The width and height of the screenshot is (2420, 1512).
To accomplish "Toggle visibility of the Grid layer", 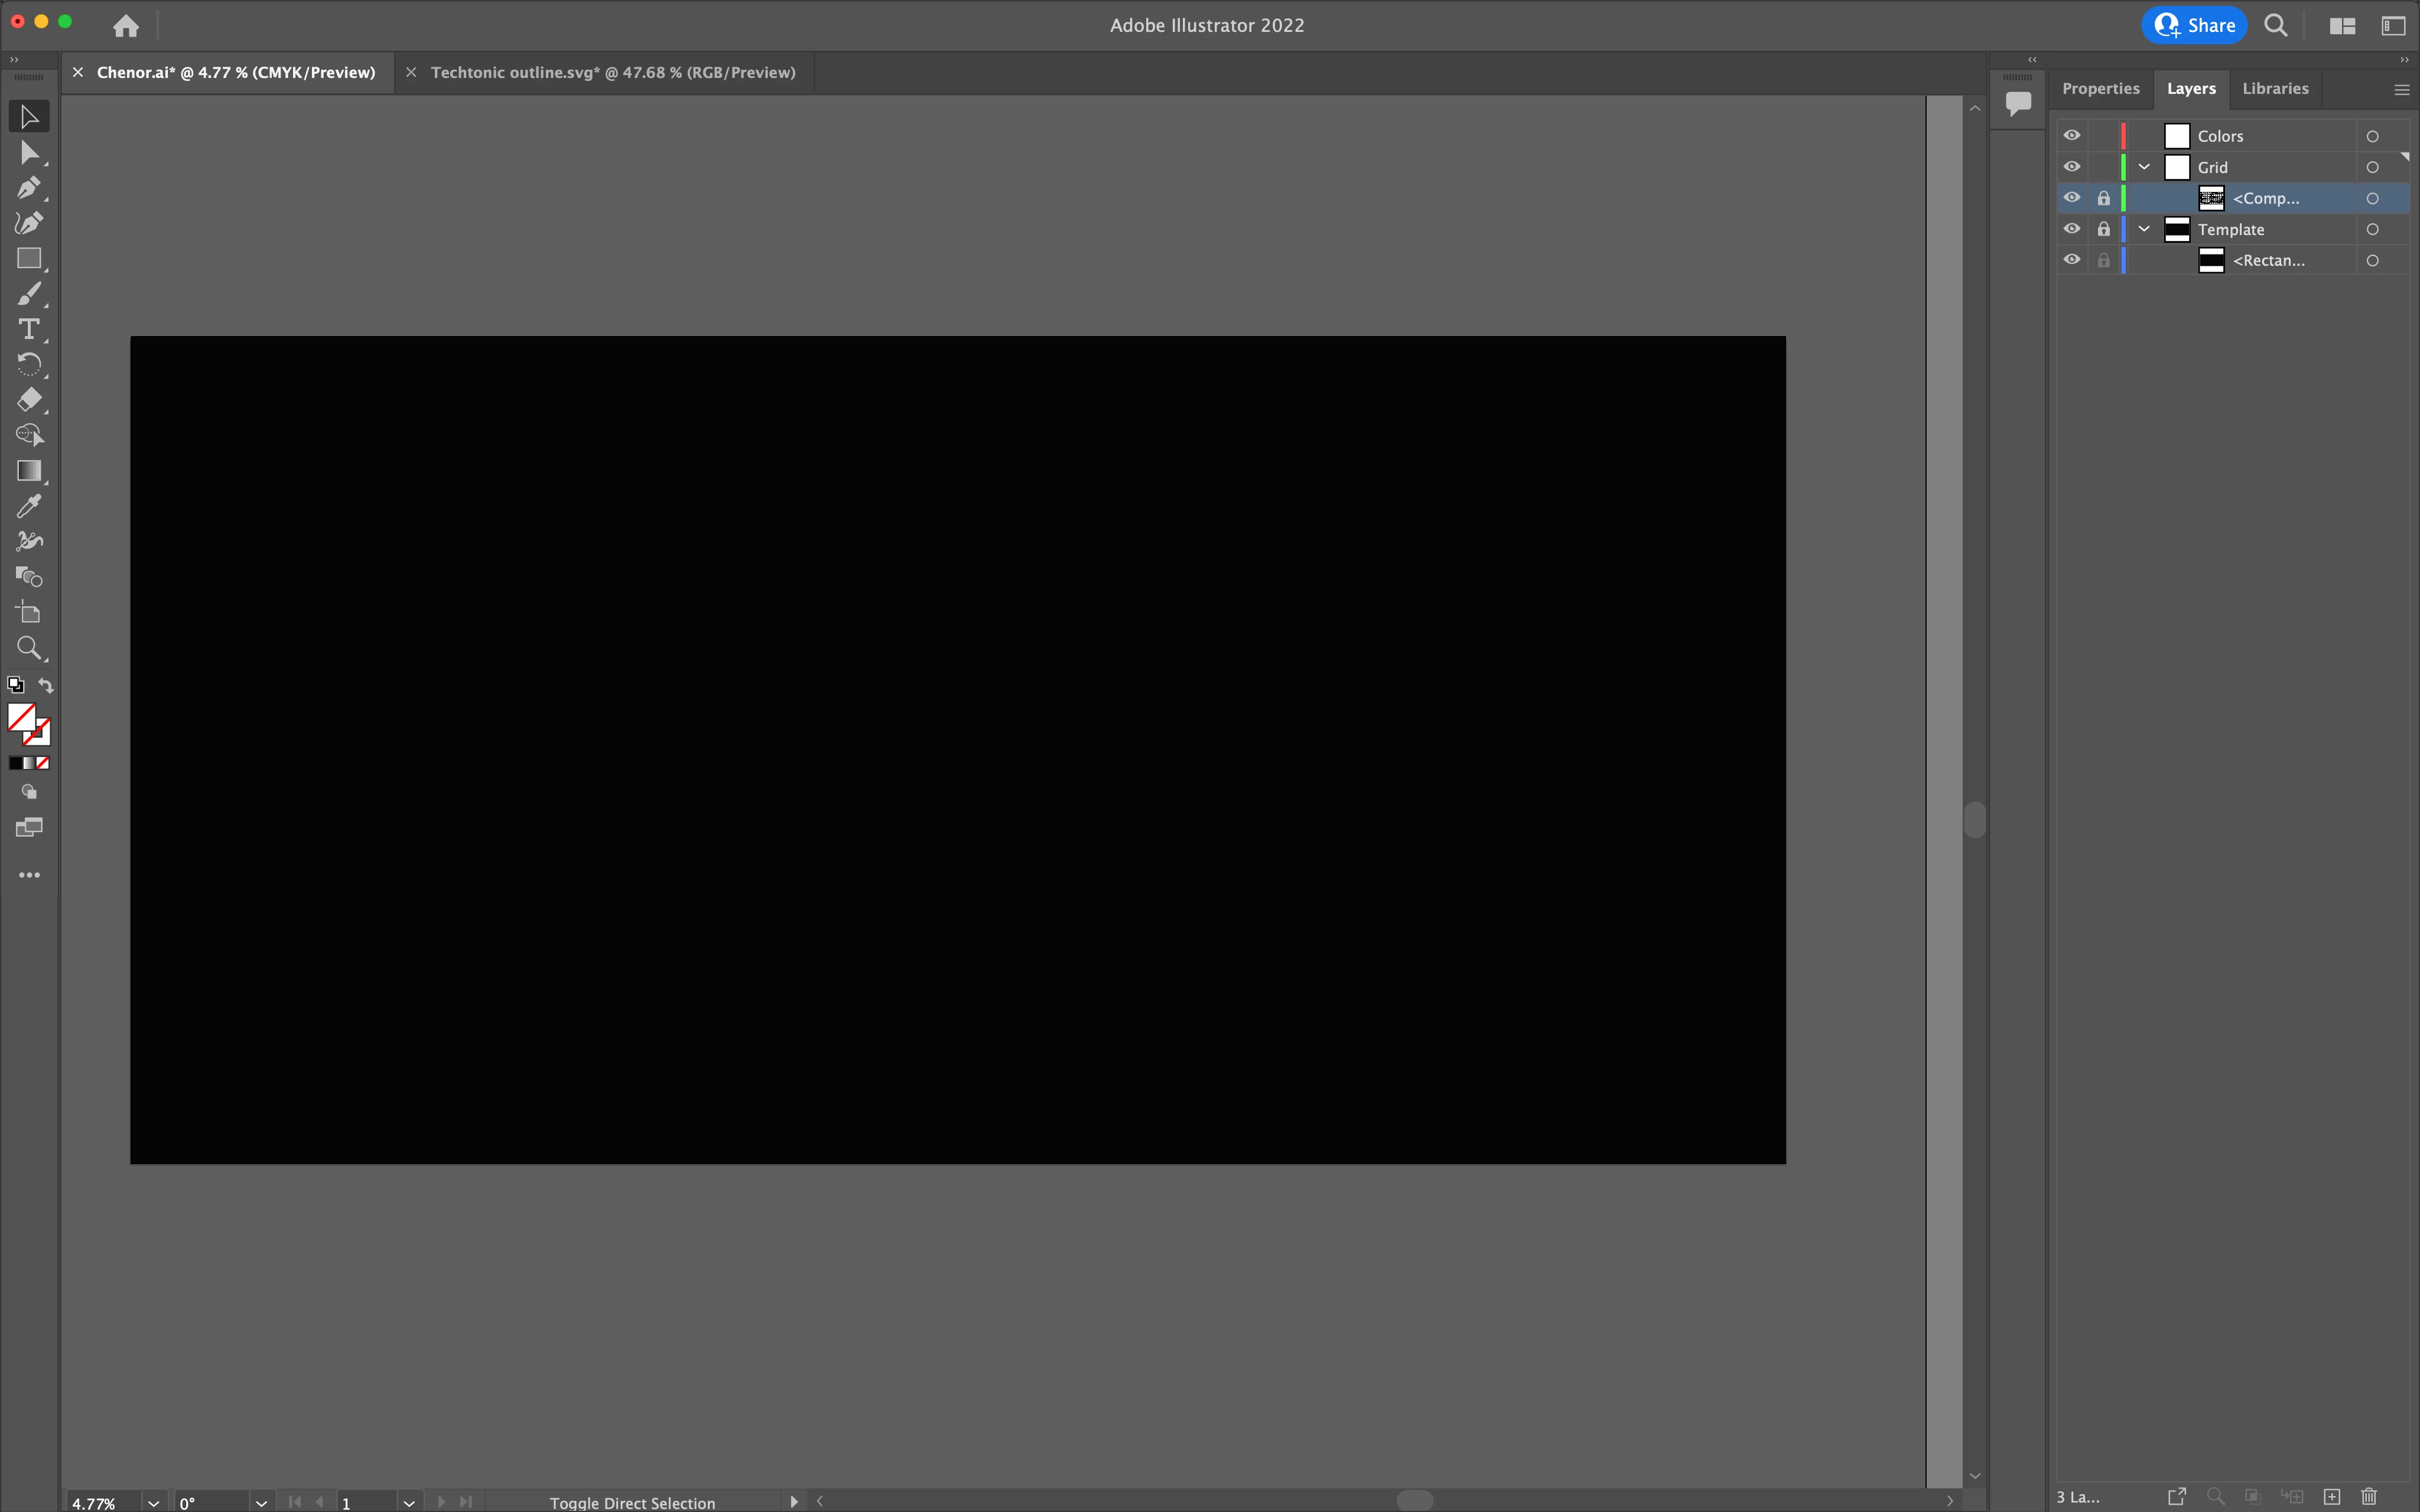I will click(x=2072, y=167).
